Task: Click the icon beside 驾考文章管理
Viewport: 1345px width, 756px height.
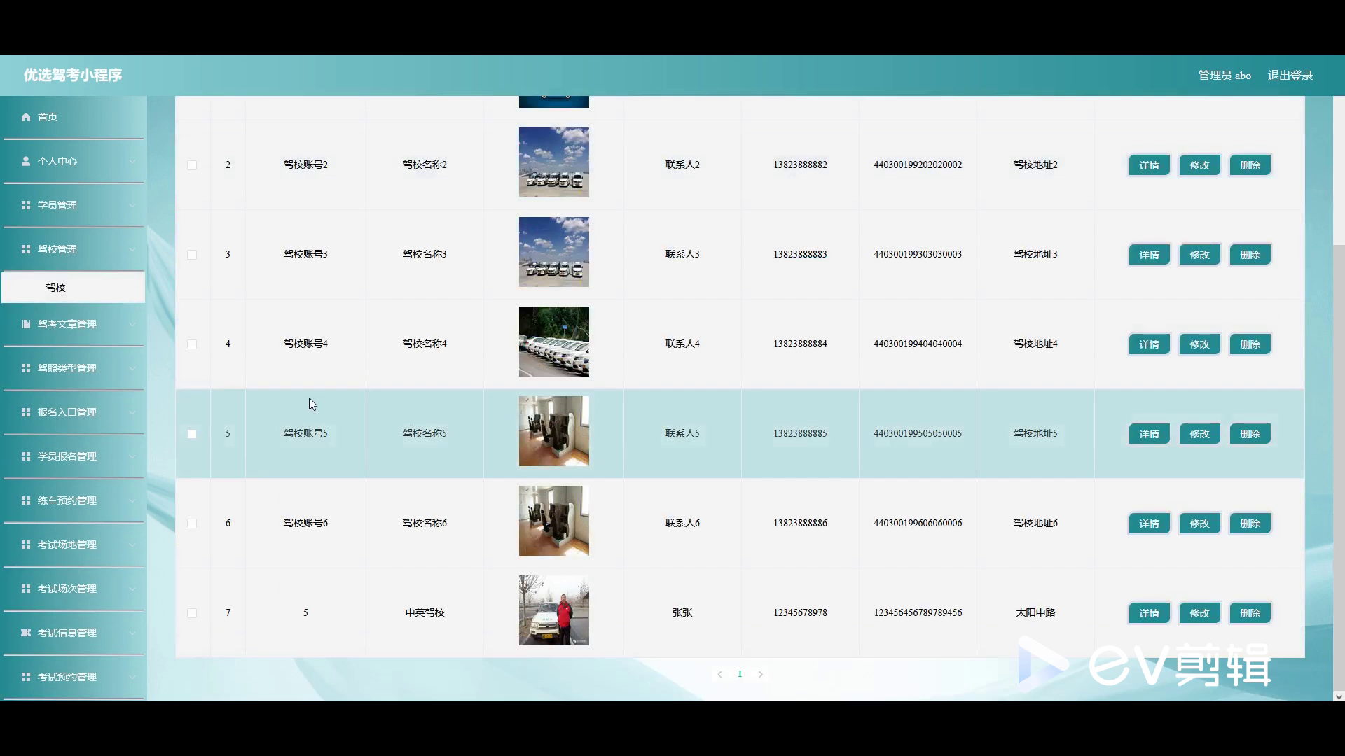Action: 26,324
